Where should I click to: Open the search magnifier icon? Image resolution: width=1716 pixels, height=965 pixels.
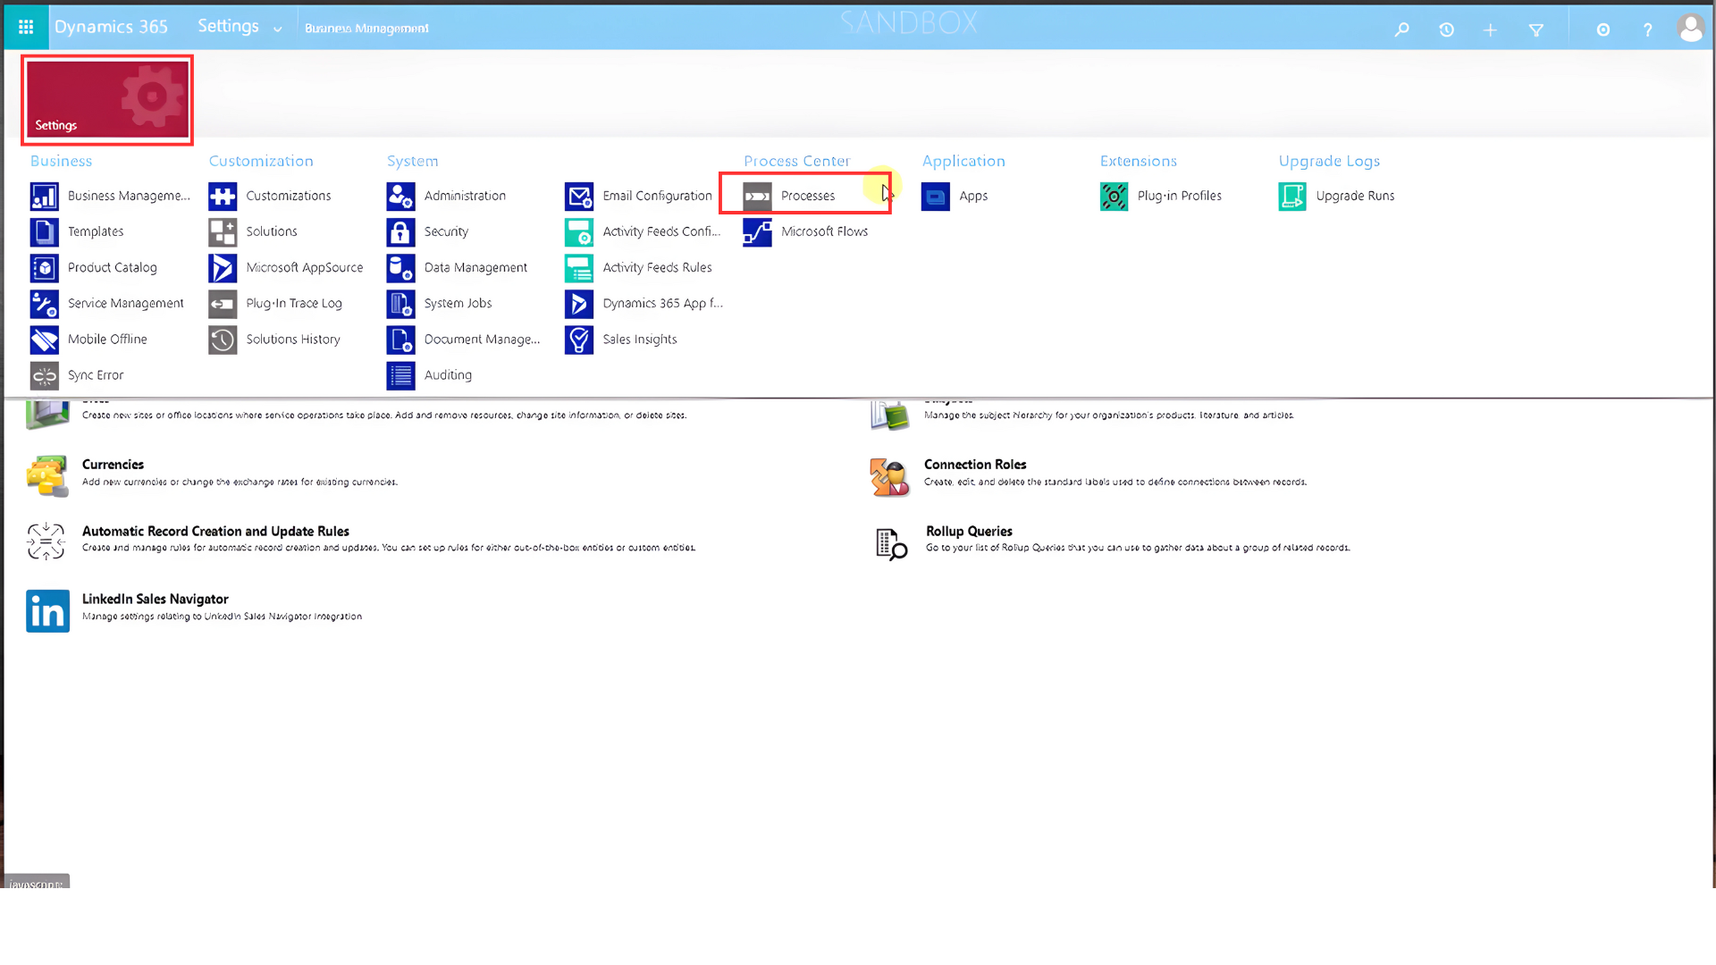point(1401,29)
